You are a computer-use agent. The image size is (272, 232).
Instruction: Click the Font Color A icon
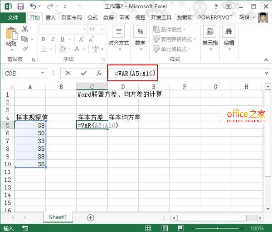[77, 49]
